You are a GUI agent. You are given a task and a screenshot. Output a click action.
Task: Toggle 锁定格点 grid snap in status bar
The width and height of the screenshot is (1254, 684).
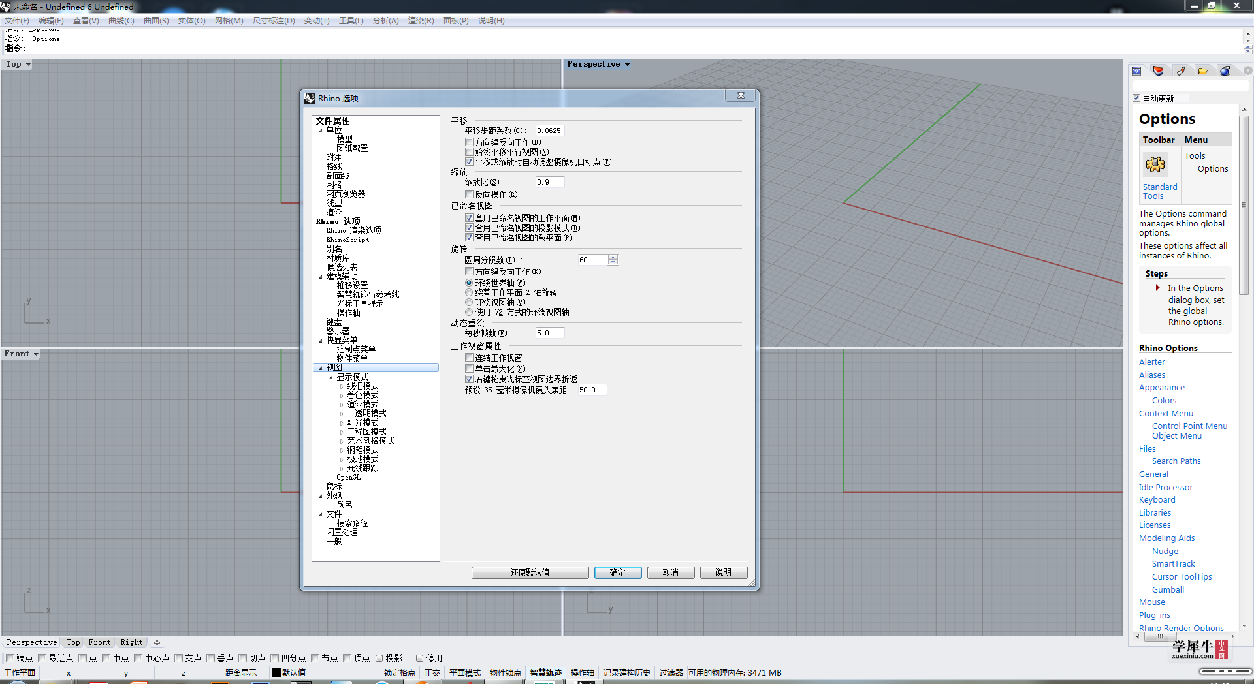[x=400, y=673]
